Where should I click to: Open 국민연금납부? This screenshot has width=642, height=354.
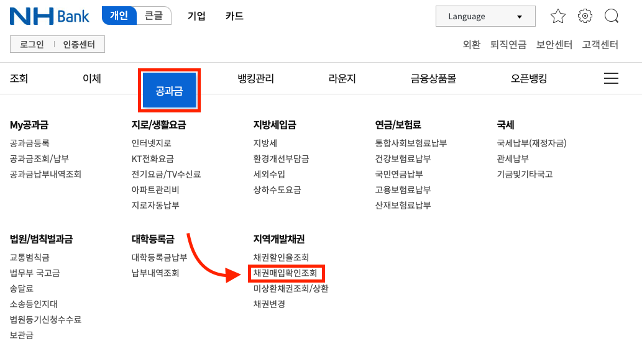pyautogui.click(x=399, y=175)
